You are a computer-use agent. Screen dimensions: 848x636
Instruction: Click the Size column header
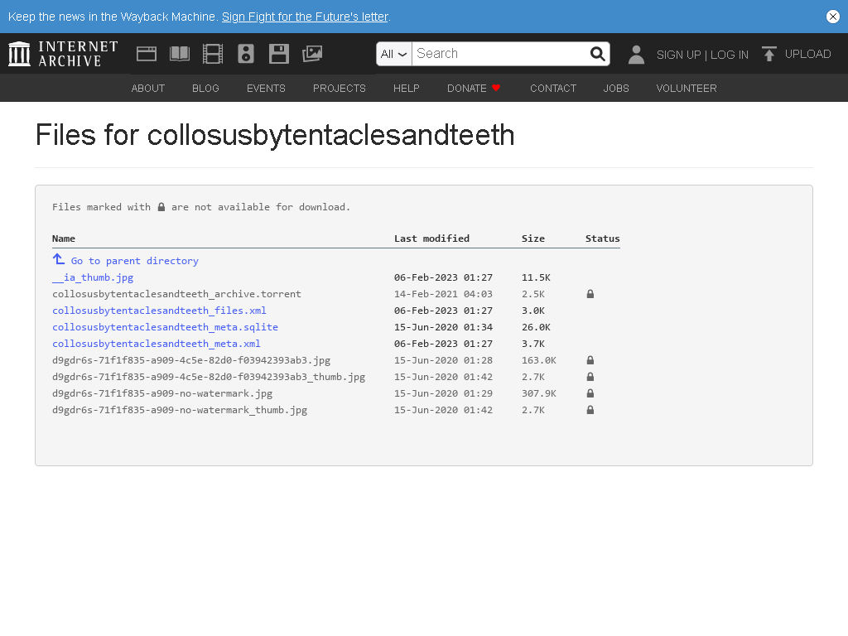[x=532, y=238]
